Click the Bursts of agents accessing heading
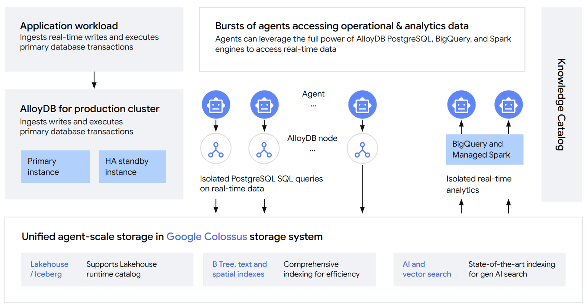Viewport: 588px width, 308px height. pos(342,26)
